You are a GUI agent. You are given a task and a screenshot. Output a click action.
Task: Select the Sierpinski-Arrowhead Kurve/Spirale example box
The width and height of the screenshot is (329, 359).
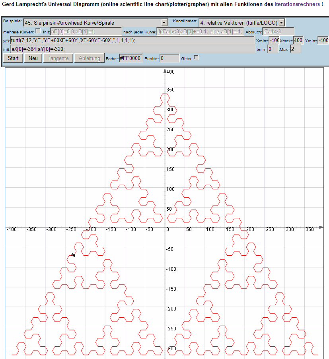coord(95,23)
